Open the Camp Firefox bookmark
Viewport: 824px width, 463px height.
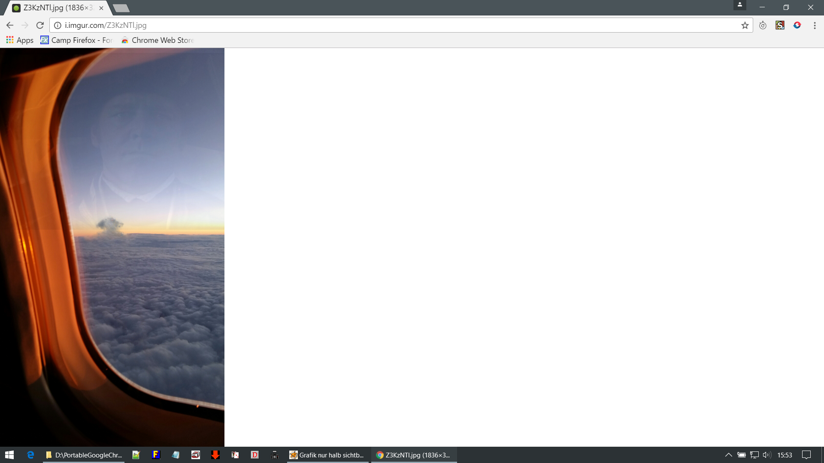pos(76,40)
